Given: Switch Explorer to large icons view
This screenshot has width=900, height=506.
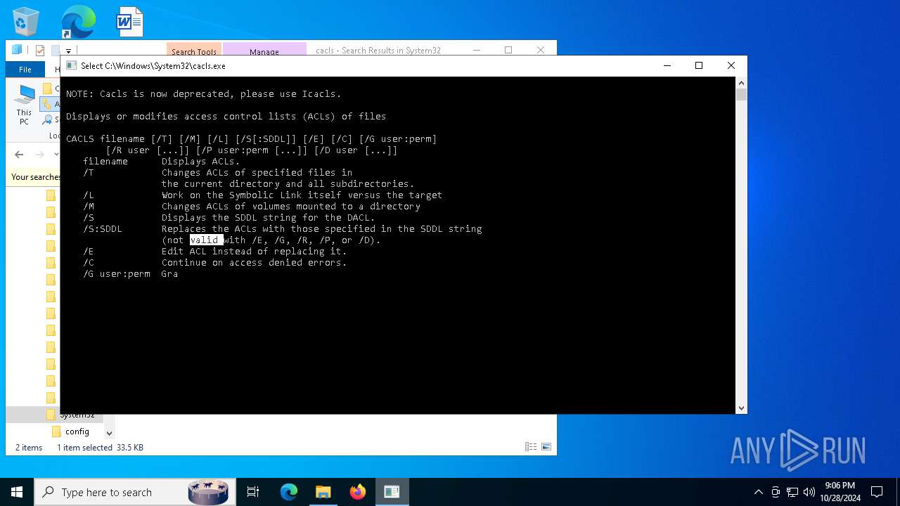Looking at the screenshot, I should 546,447.
